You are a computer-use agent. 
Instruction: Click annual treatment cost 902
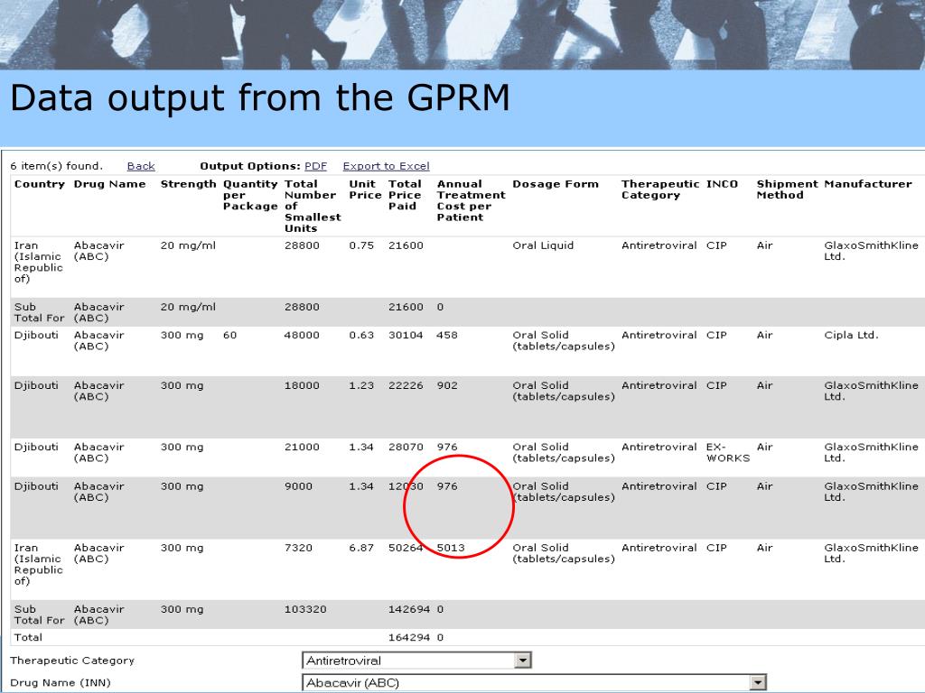click(x=446, y=385)
